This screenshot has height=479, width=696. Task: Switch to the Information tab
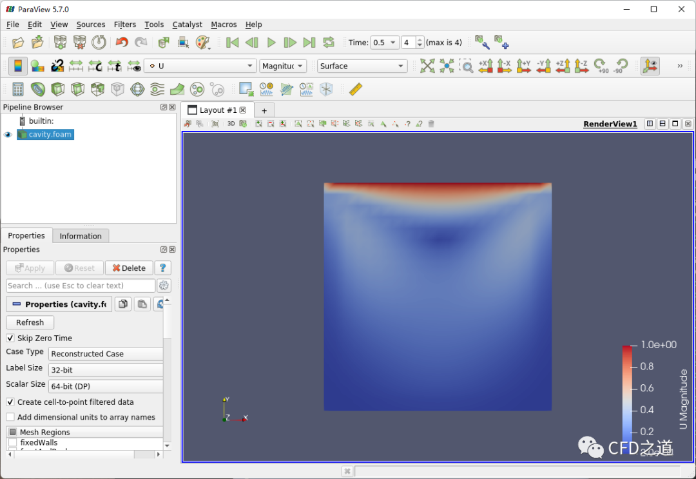[x=81, y=236]
